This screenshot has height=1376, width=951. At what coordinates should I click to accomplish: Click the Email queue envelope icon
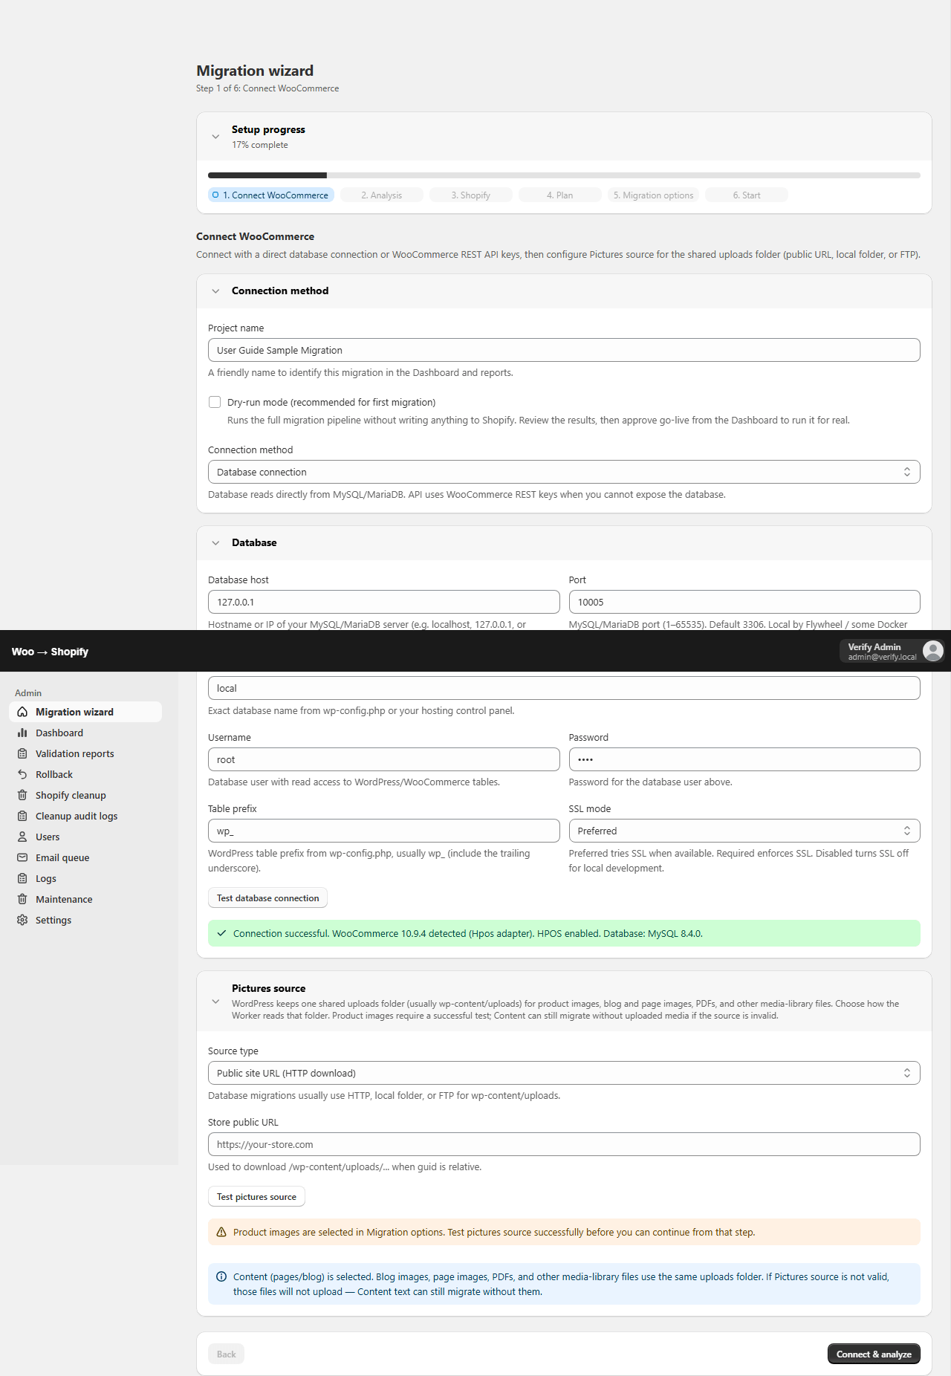click(22, 857)
